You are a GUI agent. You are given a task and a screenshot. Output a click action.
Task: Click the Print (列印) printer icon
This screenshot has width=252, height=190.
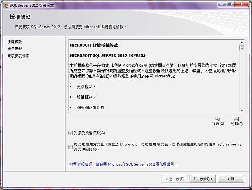(236, 119)
